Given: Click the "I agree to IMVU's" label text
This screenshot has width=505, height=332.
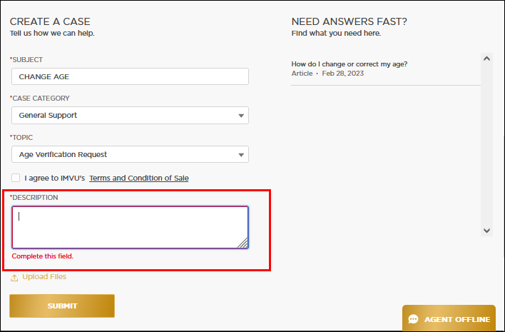Looking at the screenshot, I should [54, 178].
